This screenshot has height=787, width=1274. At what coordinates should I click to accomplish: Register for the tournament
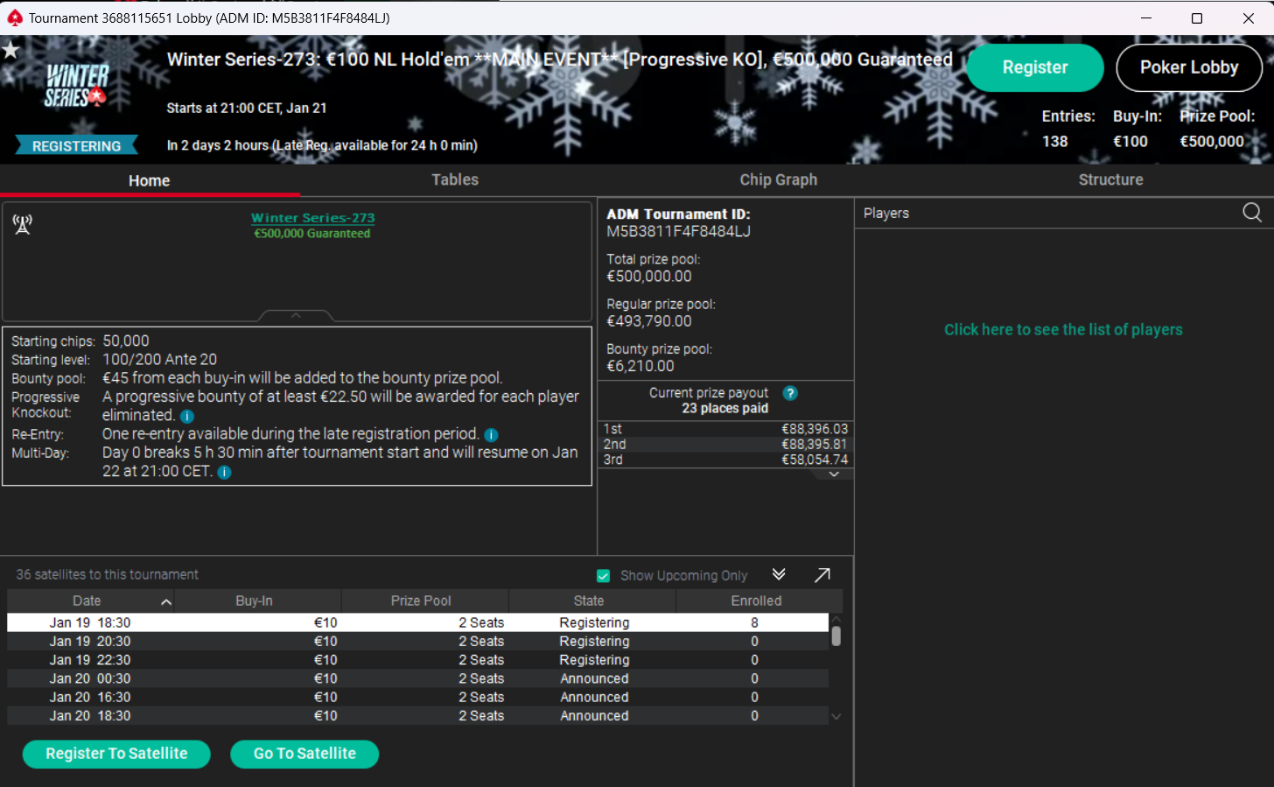click(x=1035, y=67)
